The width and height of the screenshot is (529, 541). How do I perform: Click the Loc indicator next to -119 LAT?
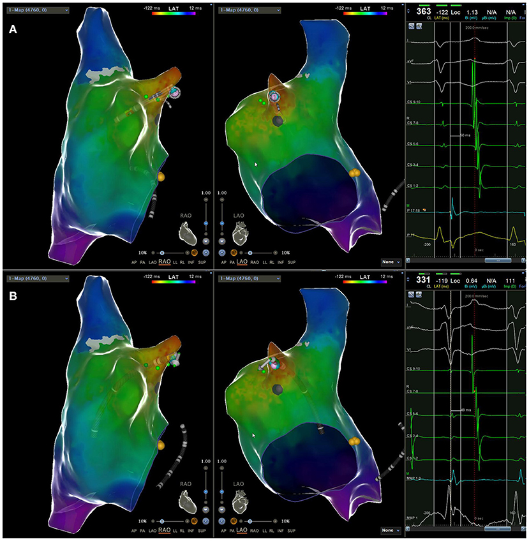coord(456,281)
